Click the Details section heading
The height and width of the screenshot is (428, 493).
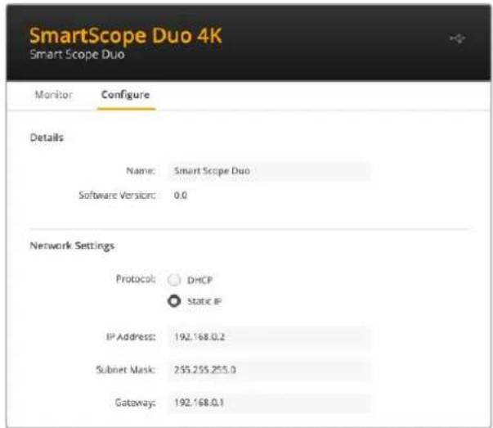[x=47, y=137]
